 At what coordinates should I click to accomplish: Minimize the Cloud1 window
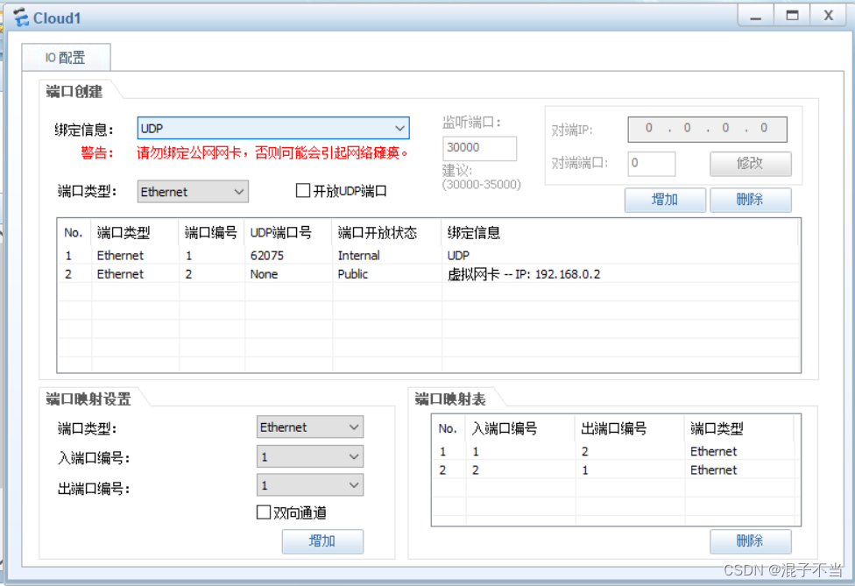pyautogui.click(x=755, y=15)
